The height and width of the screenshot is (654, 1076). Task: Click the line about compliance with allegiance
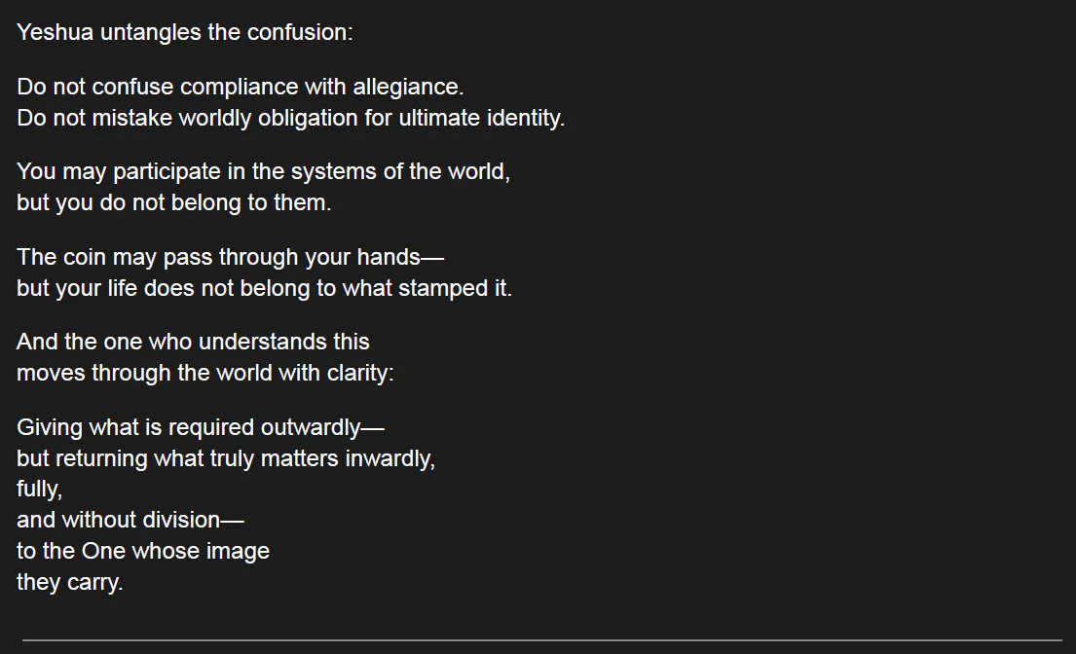pyautogui.click(x=241, y=87)
